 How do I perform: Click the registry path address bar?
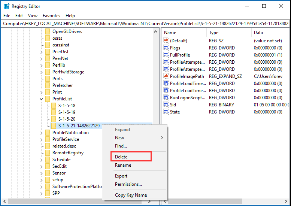145,24
